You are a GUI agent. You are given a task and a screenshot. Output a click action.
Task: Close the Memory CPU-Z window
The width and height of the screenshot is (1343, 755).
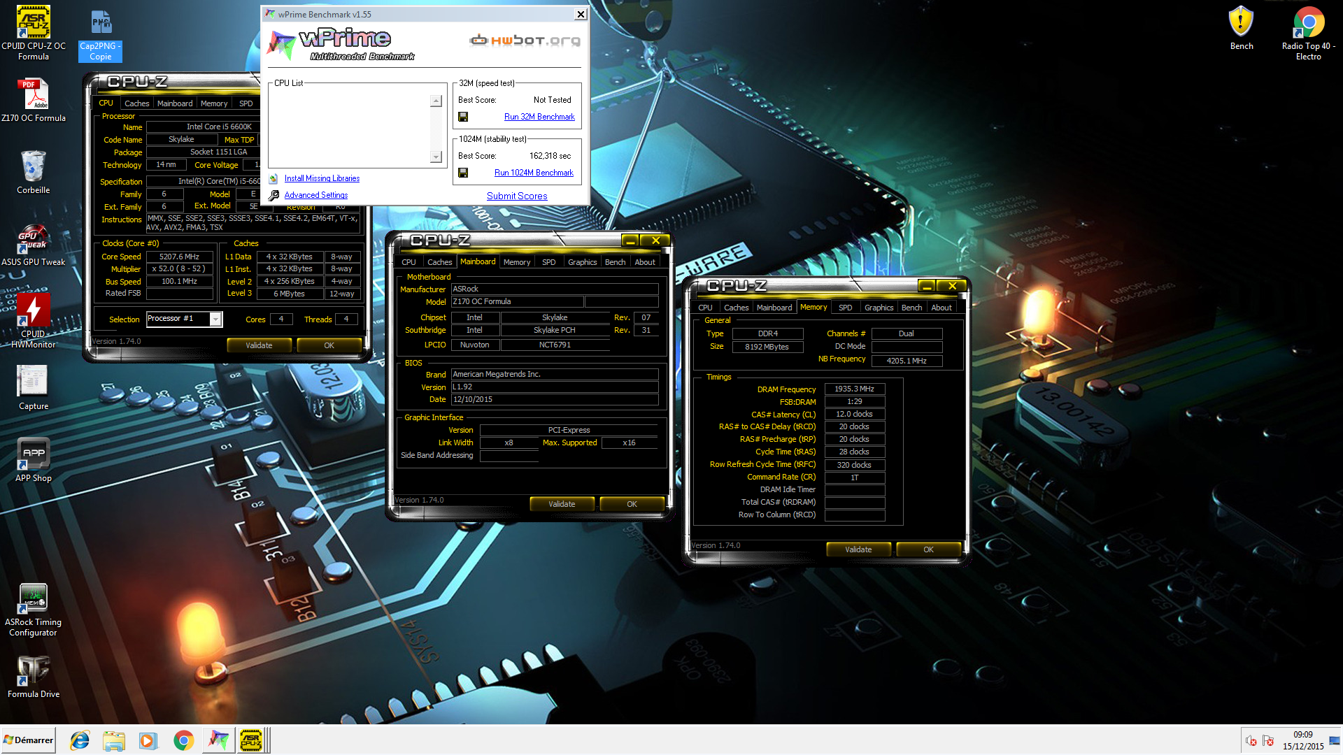click(953, 286)
